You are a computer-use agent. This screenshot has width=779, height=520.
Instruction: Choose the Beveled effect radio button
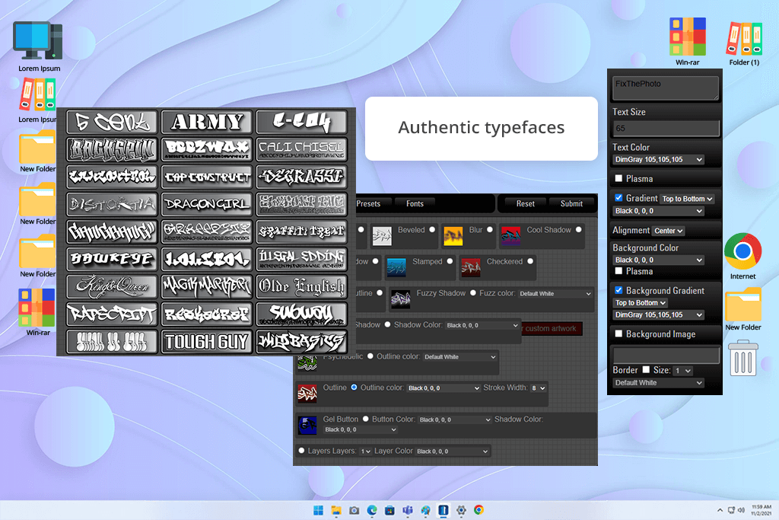tap(432, 230)
